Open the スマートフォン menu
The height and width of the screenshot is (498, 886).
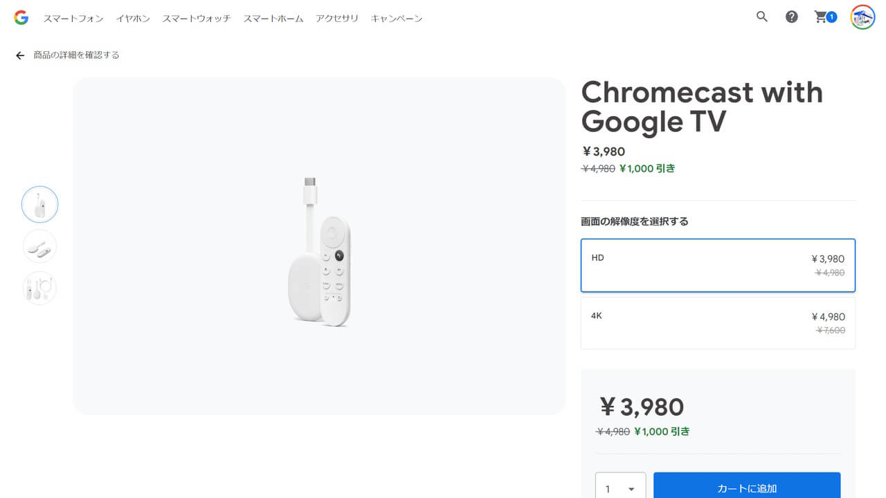click(73, 19)
